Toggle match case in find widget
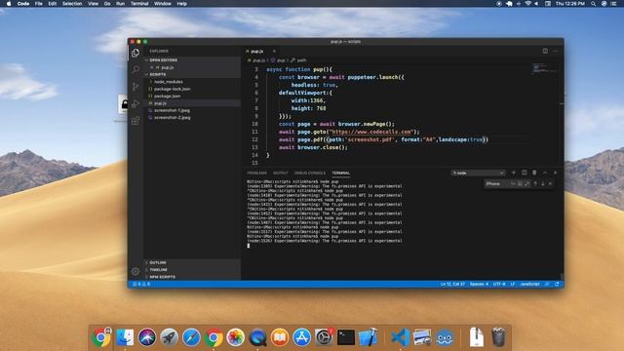This screenshot has height=351, width=624. coord(513,183)
